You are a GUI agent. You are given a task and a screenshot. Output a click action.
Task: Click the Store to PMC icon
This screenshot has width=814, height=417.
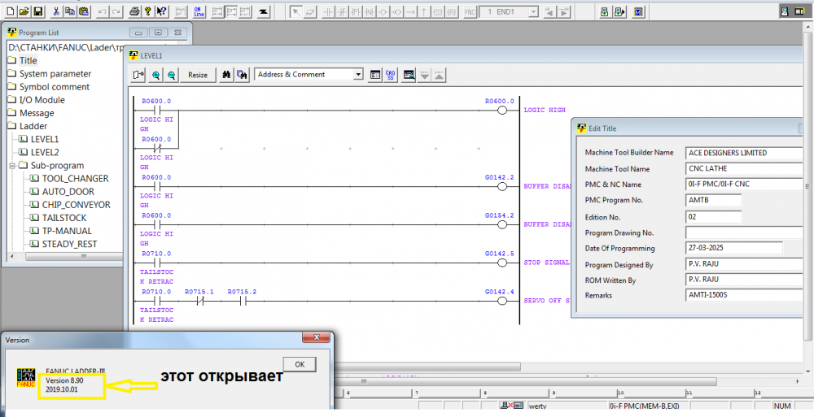point(619,11)
